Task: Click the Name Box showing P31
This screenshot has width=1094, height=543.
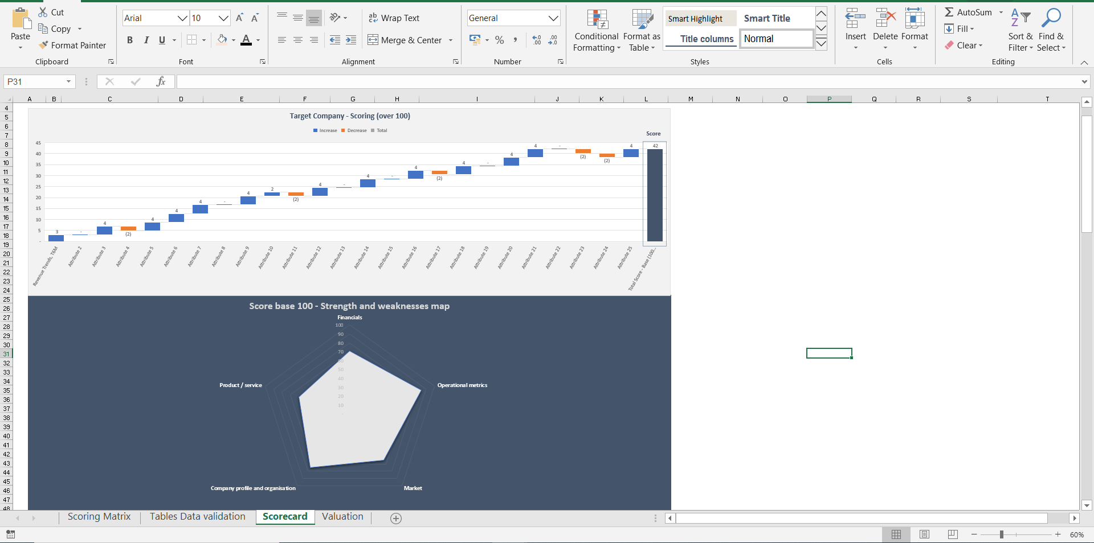Action: [x=39, y=81]
